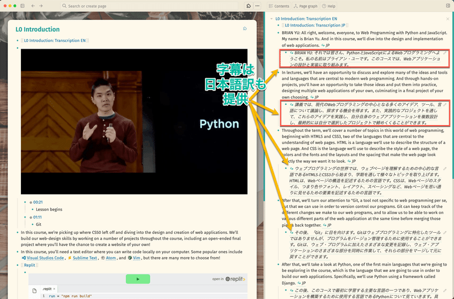Close the .replit tab
This screenshot has width=454, height=299.
tap(54, 289)
